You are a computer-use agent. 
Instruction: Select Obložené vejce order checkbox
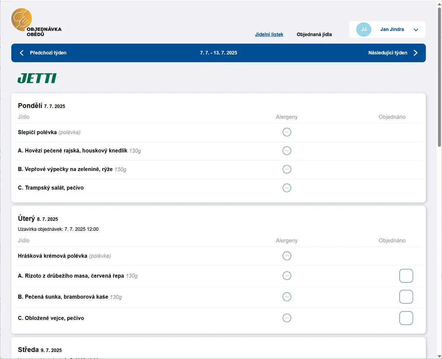coord(406,318)
